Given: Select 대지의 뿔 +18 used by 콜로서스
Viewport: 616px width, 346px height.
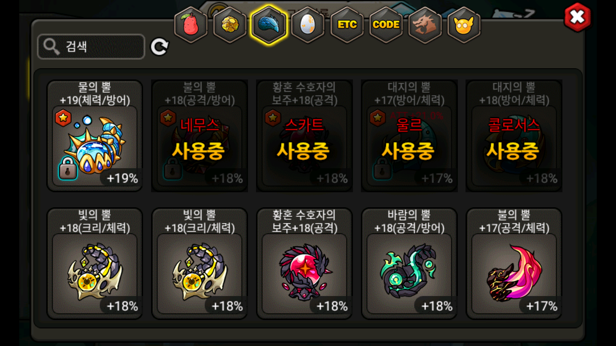Looking at the screenshot, I should [x=514, y=136].
